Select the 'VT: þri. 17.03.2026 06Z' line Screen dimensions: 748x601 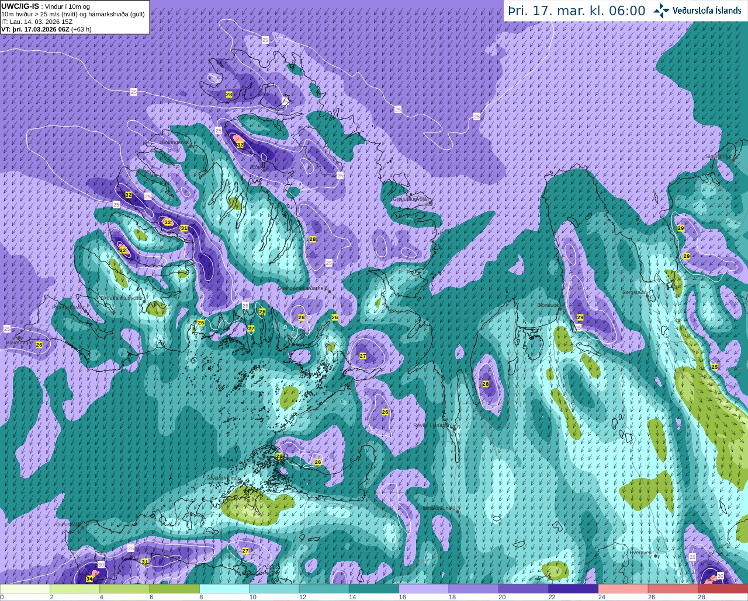click(35, 29)
